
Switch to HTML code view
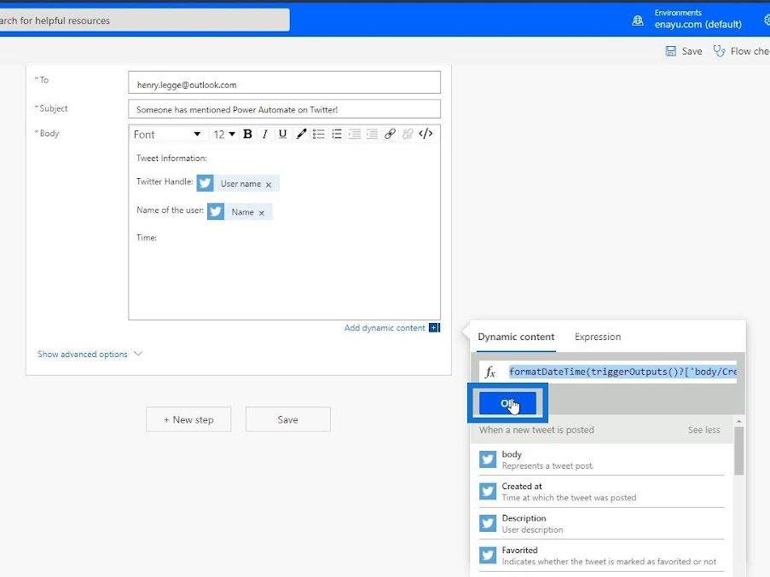tap(426, 134)
